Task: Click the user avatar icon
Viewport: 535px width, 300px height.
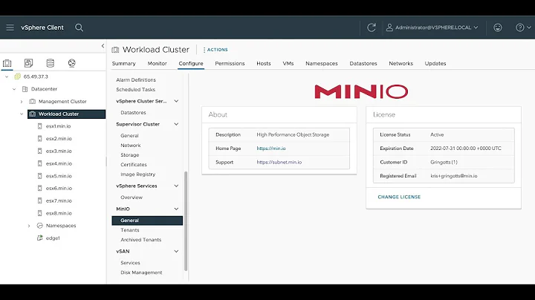Action: (x=389, y=27)
